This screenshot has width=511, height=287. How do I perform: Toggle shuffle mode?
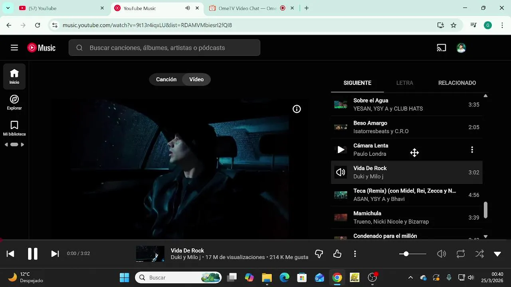click(x=479, y=254)
